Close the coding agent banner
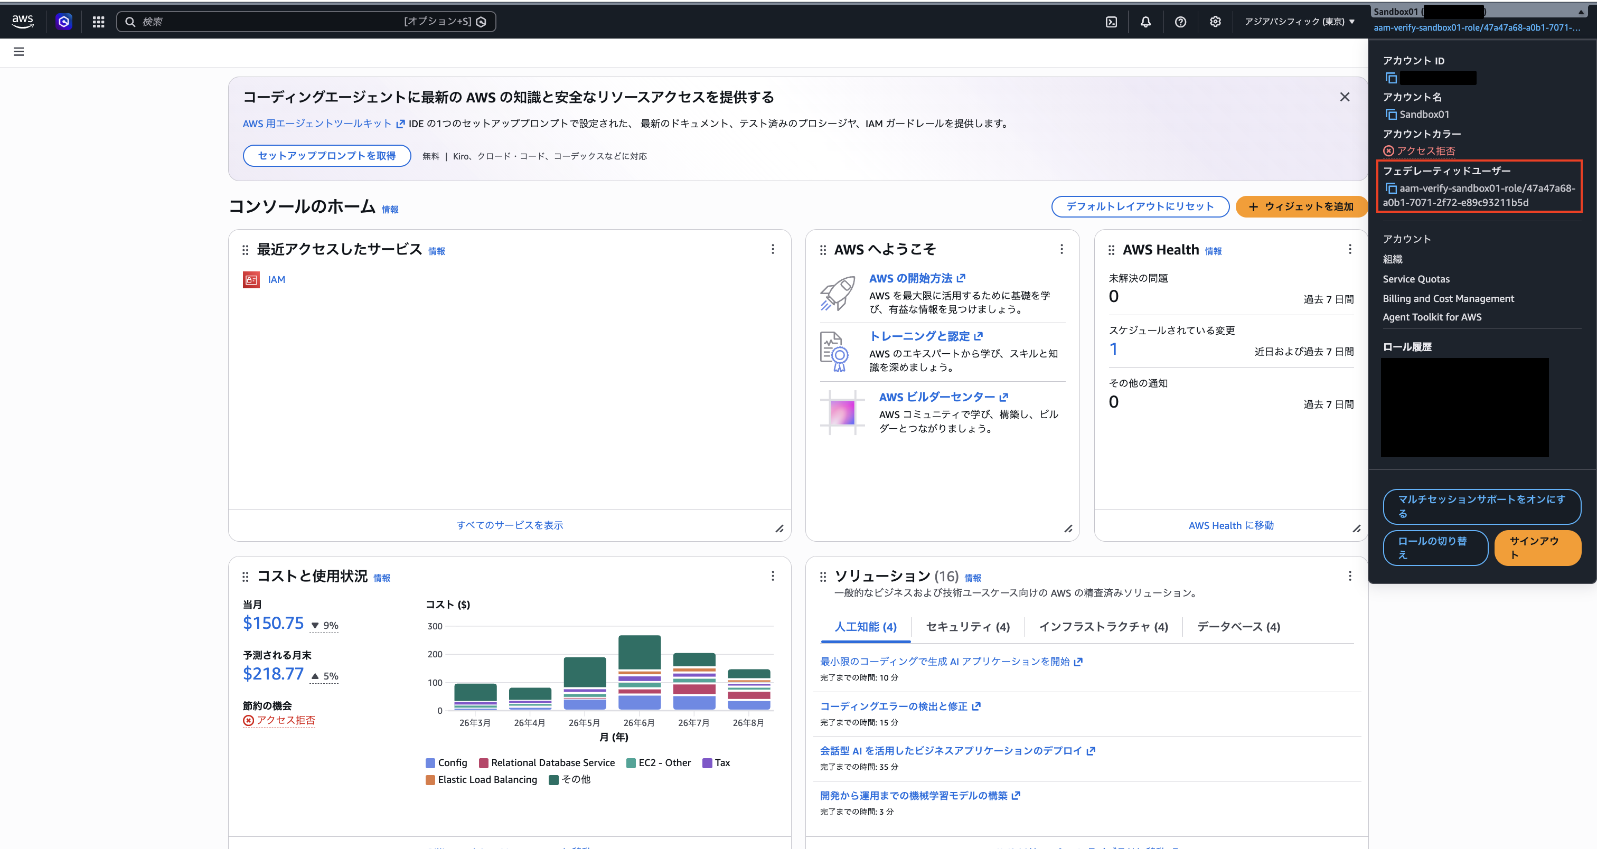The width and height of the screenshot is (1597, 849). [x=1344, y=97]
